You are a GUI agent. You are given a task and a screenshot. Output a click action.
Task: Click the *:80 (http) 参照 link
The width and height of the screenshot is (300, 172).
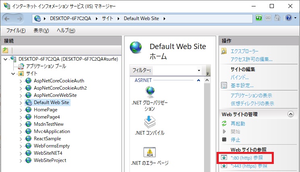pos(247,158)
